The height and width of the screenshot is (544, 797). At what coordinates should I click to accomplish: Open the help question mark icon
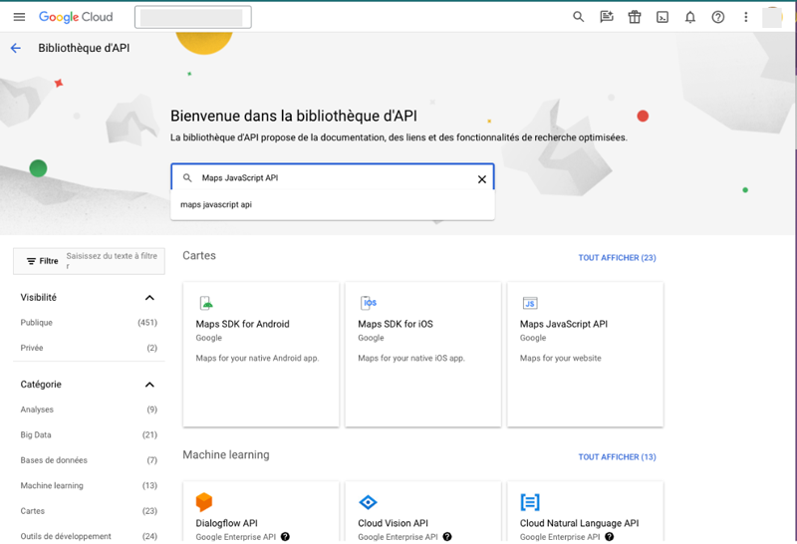[x=717, y=17]
